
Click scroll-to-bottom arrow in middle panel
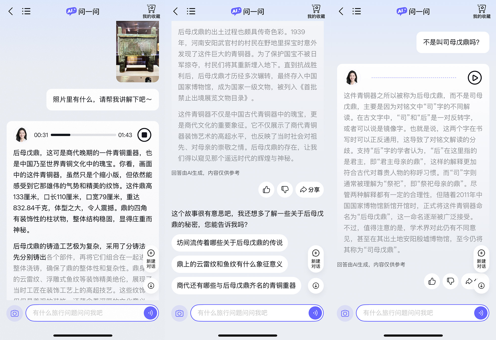pyautogui.click(x=316, y=285)
